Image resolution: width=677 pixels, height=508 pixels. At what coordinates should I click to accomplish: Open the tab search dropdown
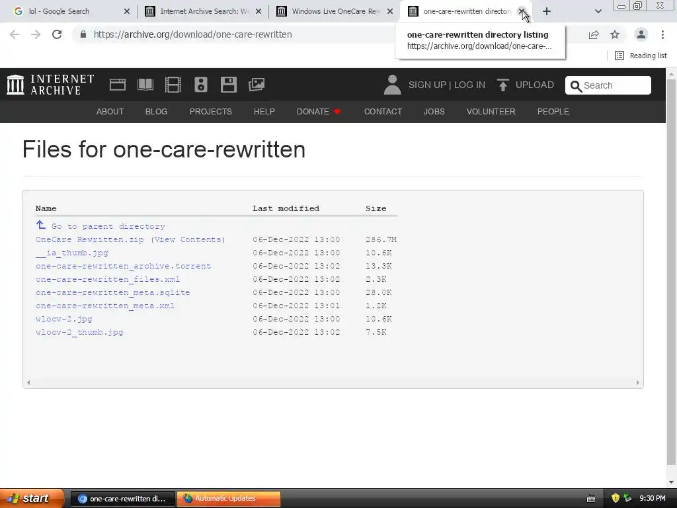click(x=598, y=11)
